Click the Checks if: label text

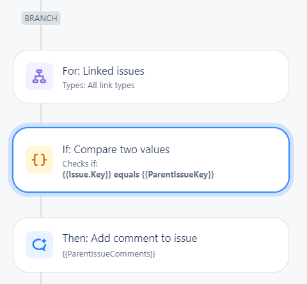pyautogui.click(x=80, y=164)
